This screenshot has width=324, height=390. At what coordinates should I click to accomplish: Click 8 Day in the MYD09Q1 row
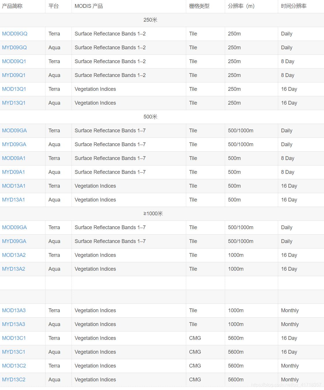coord(288,75)
